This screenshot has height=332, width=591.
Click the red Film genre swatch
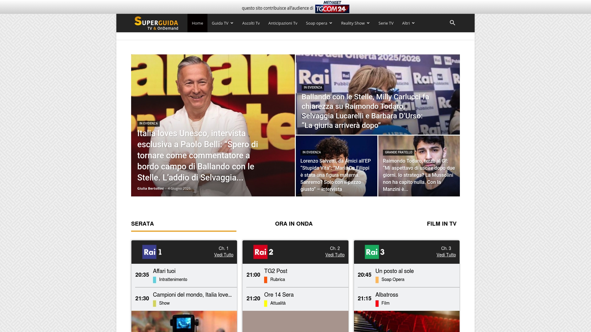coord(377,303)
